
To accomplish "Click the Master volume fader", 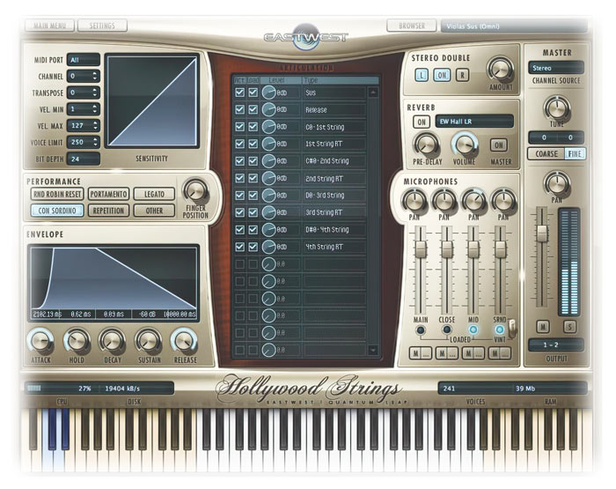I will tap(542, 233).
